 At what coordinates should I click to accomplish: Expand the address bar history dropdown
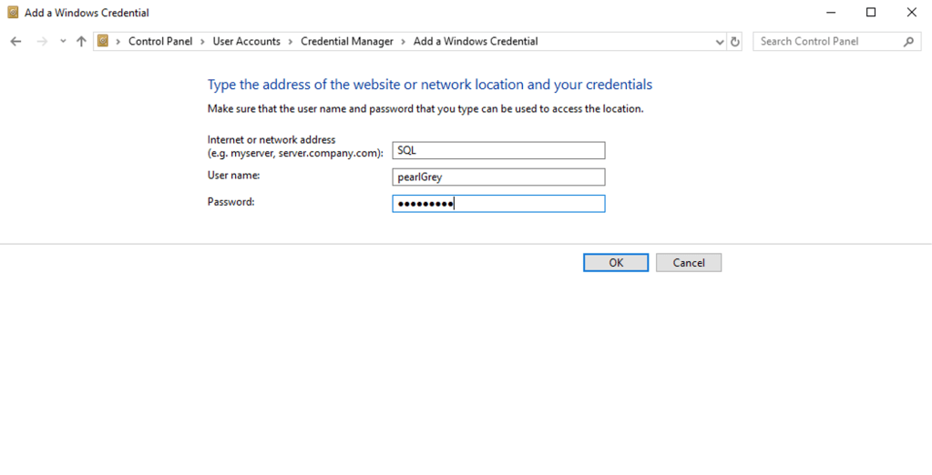coord(720,41)
